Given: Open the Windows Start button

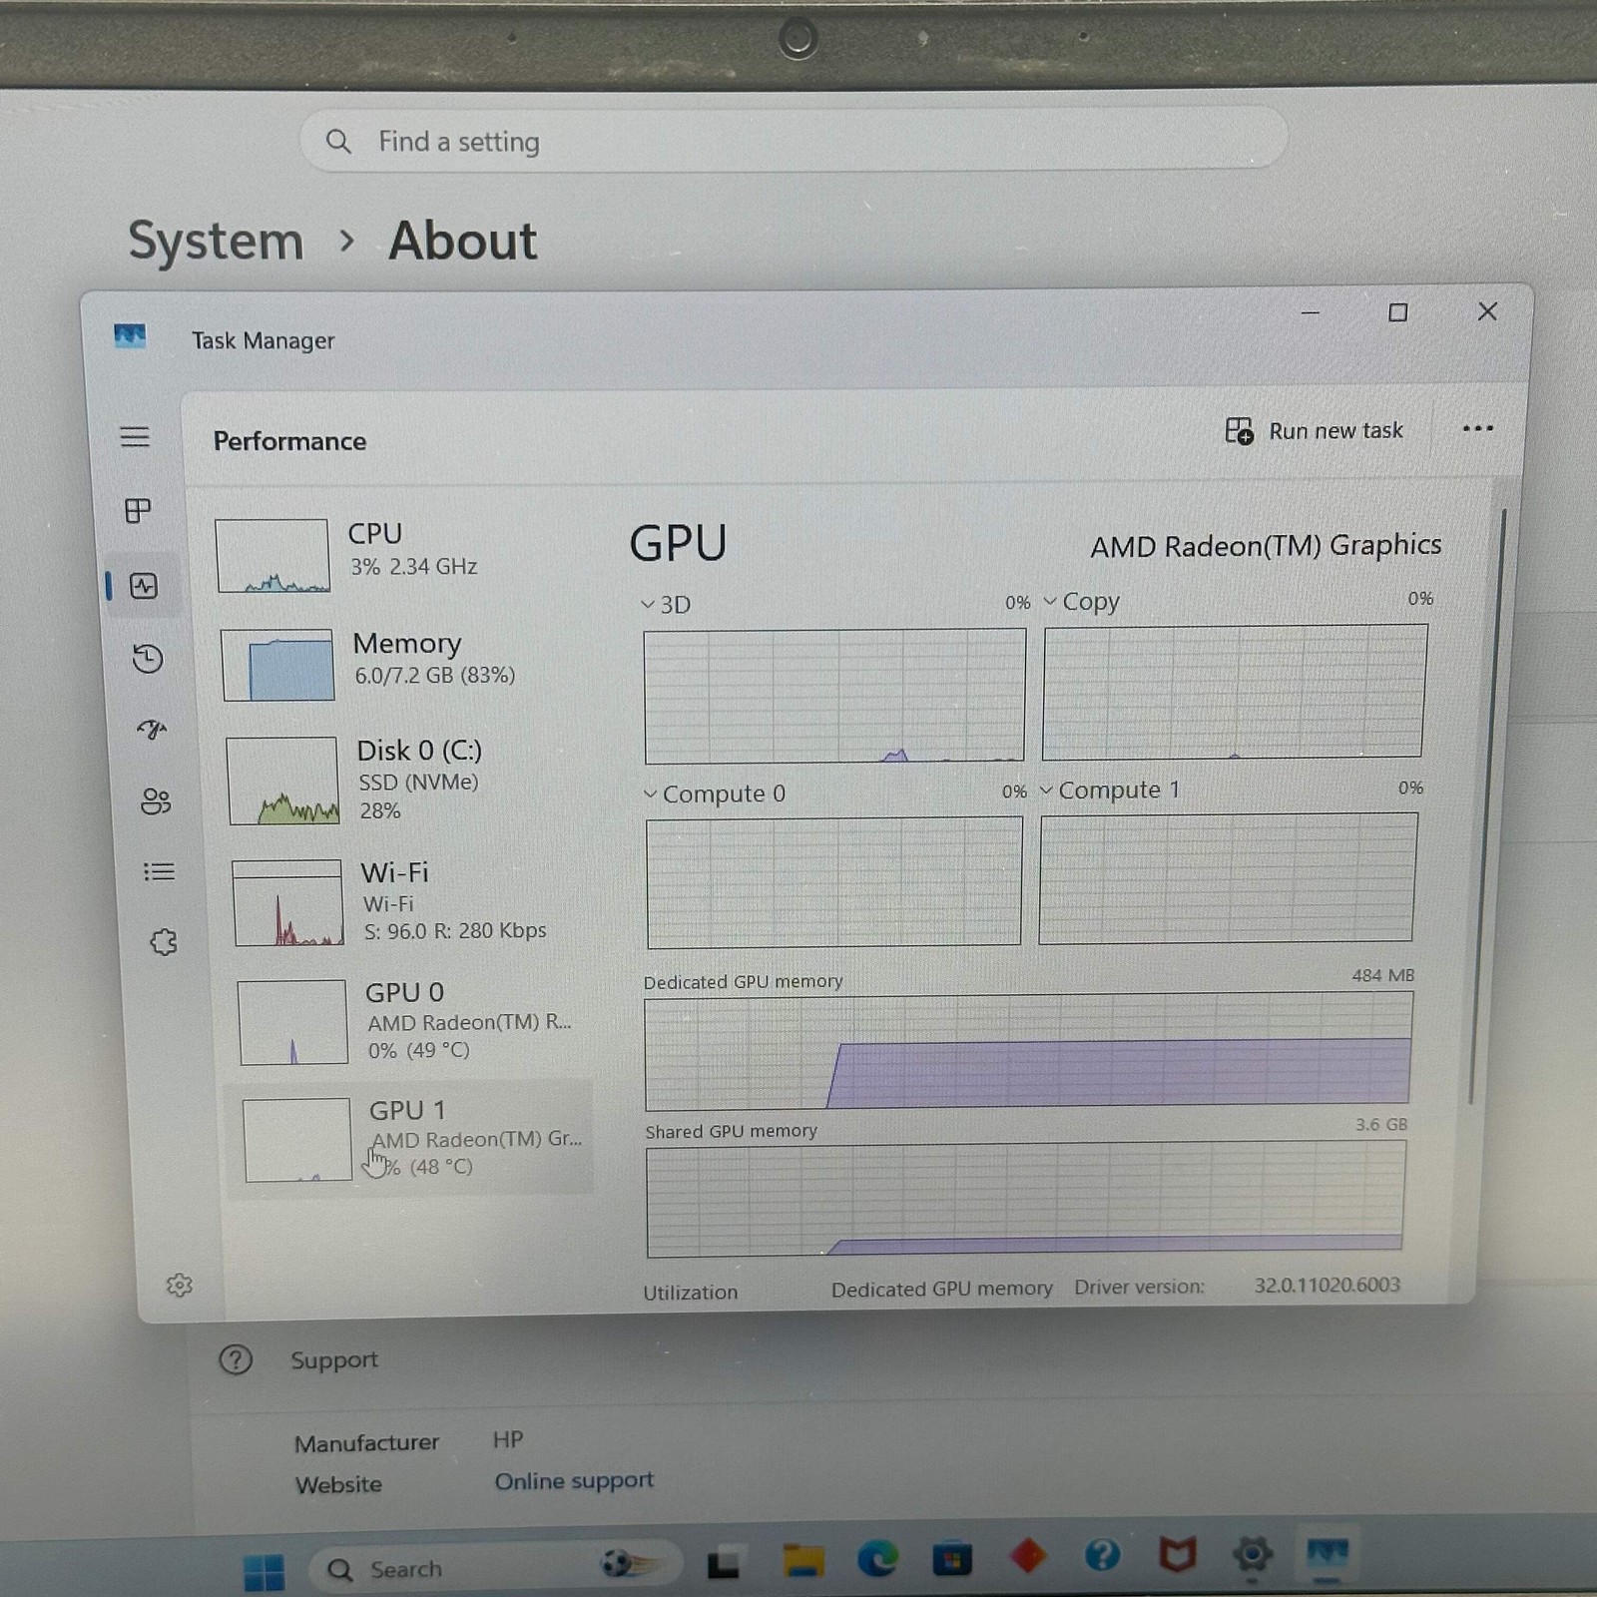Looking at the screenshot, I should [x=265, y=1572].
